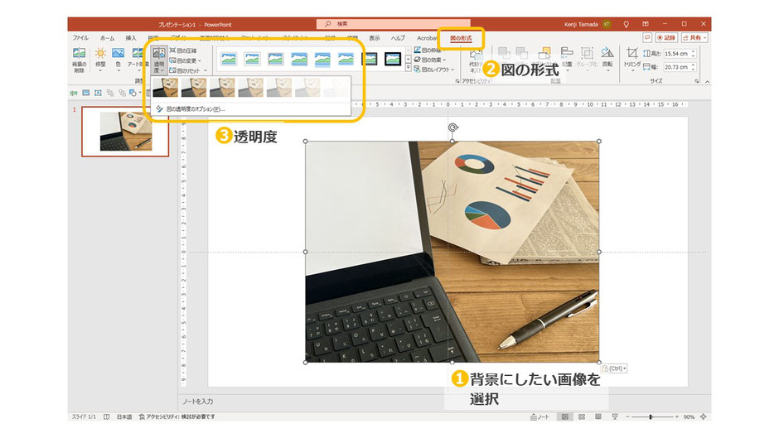
Task: Switch to Normal view icon in status bar
Action: (x=565, y=417)
